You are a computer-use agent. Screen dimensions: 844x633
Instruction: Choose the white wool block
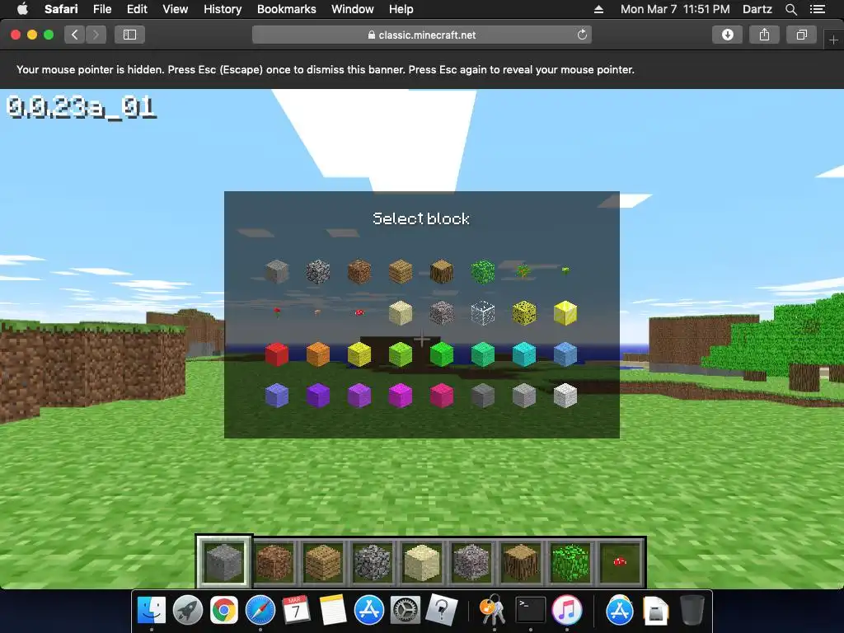(x=565, y=396)
